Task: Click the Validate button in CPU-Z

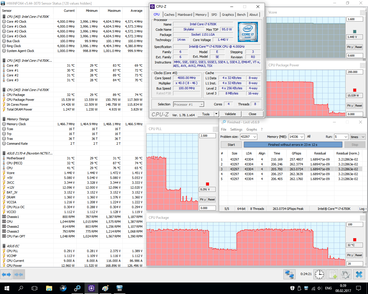Action: point(230,114)
